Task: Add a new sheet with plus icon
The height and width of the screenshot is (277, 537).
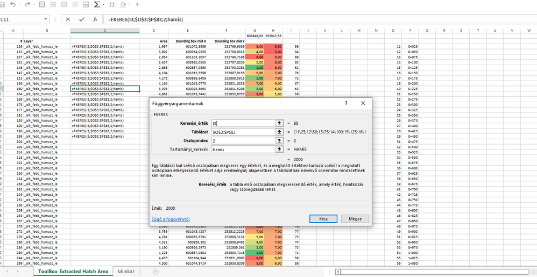Action: [156, 271]
